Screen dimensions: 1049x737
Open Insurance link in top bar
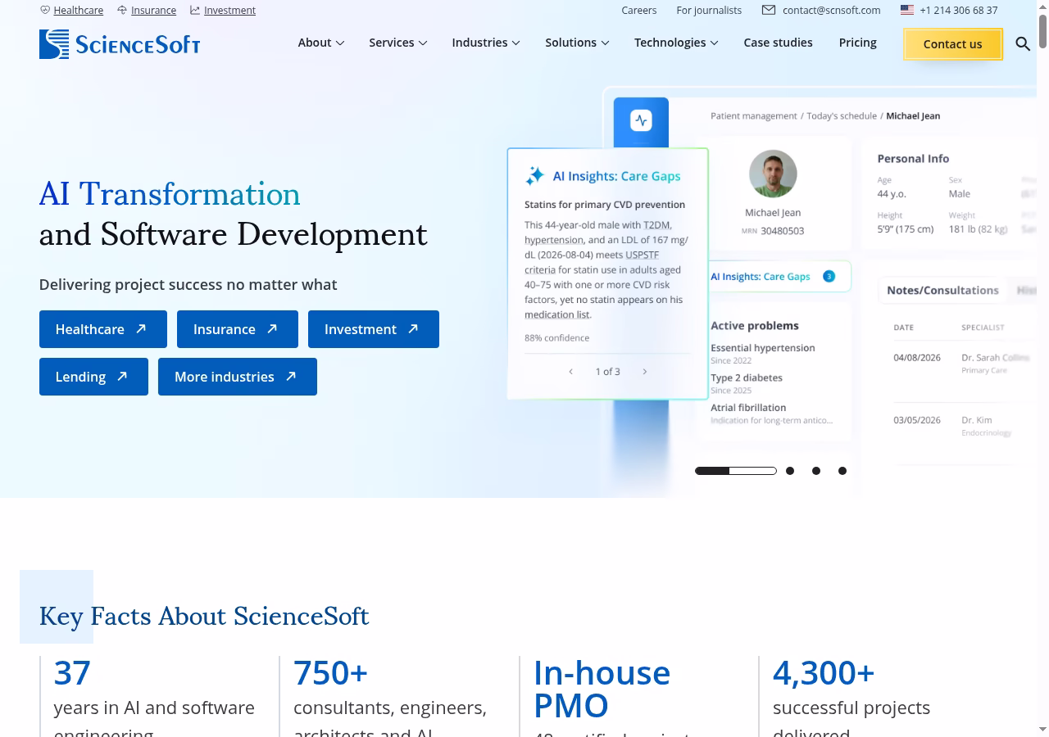[153, 10]
